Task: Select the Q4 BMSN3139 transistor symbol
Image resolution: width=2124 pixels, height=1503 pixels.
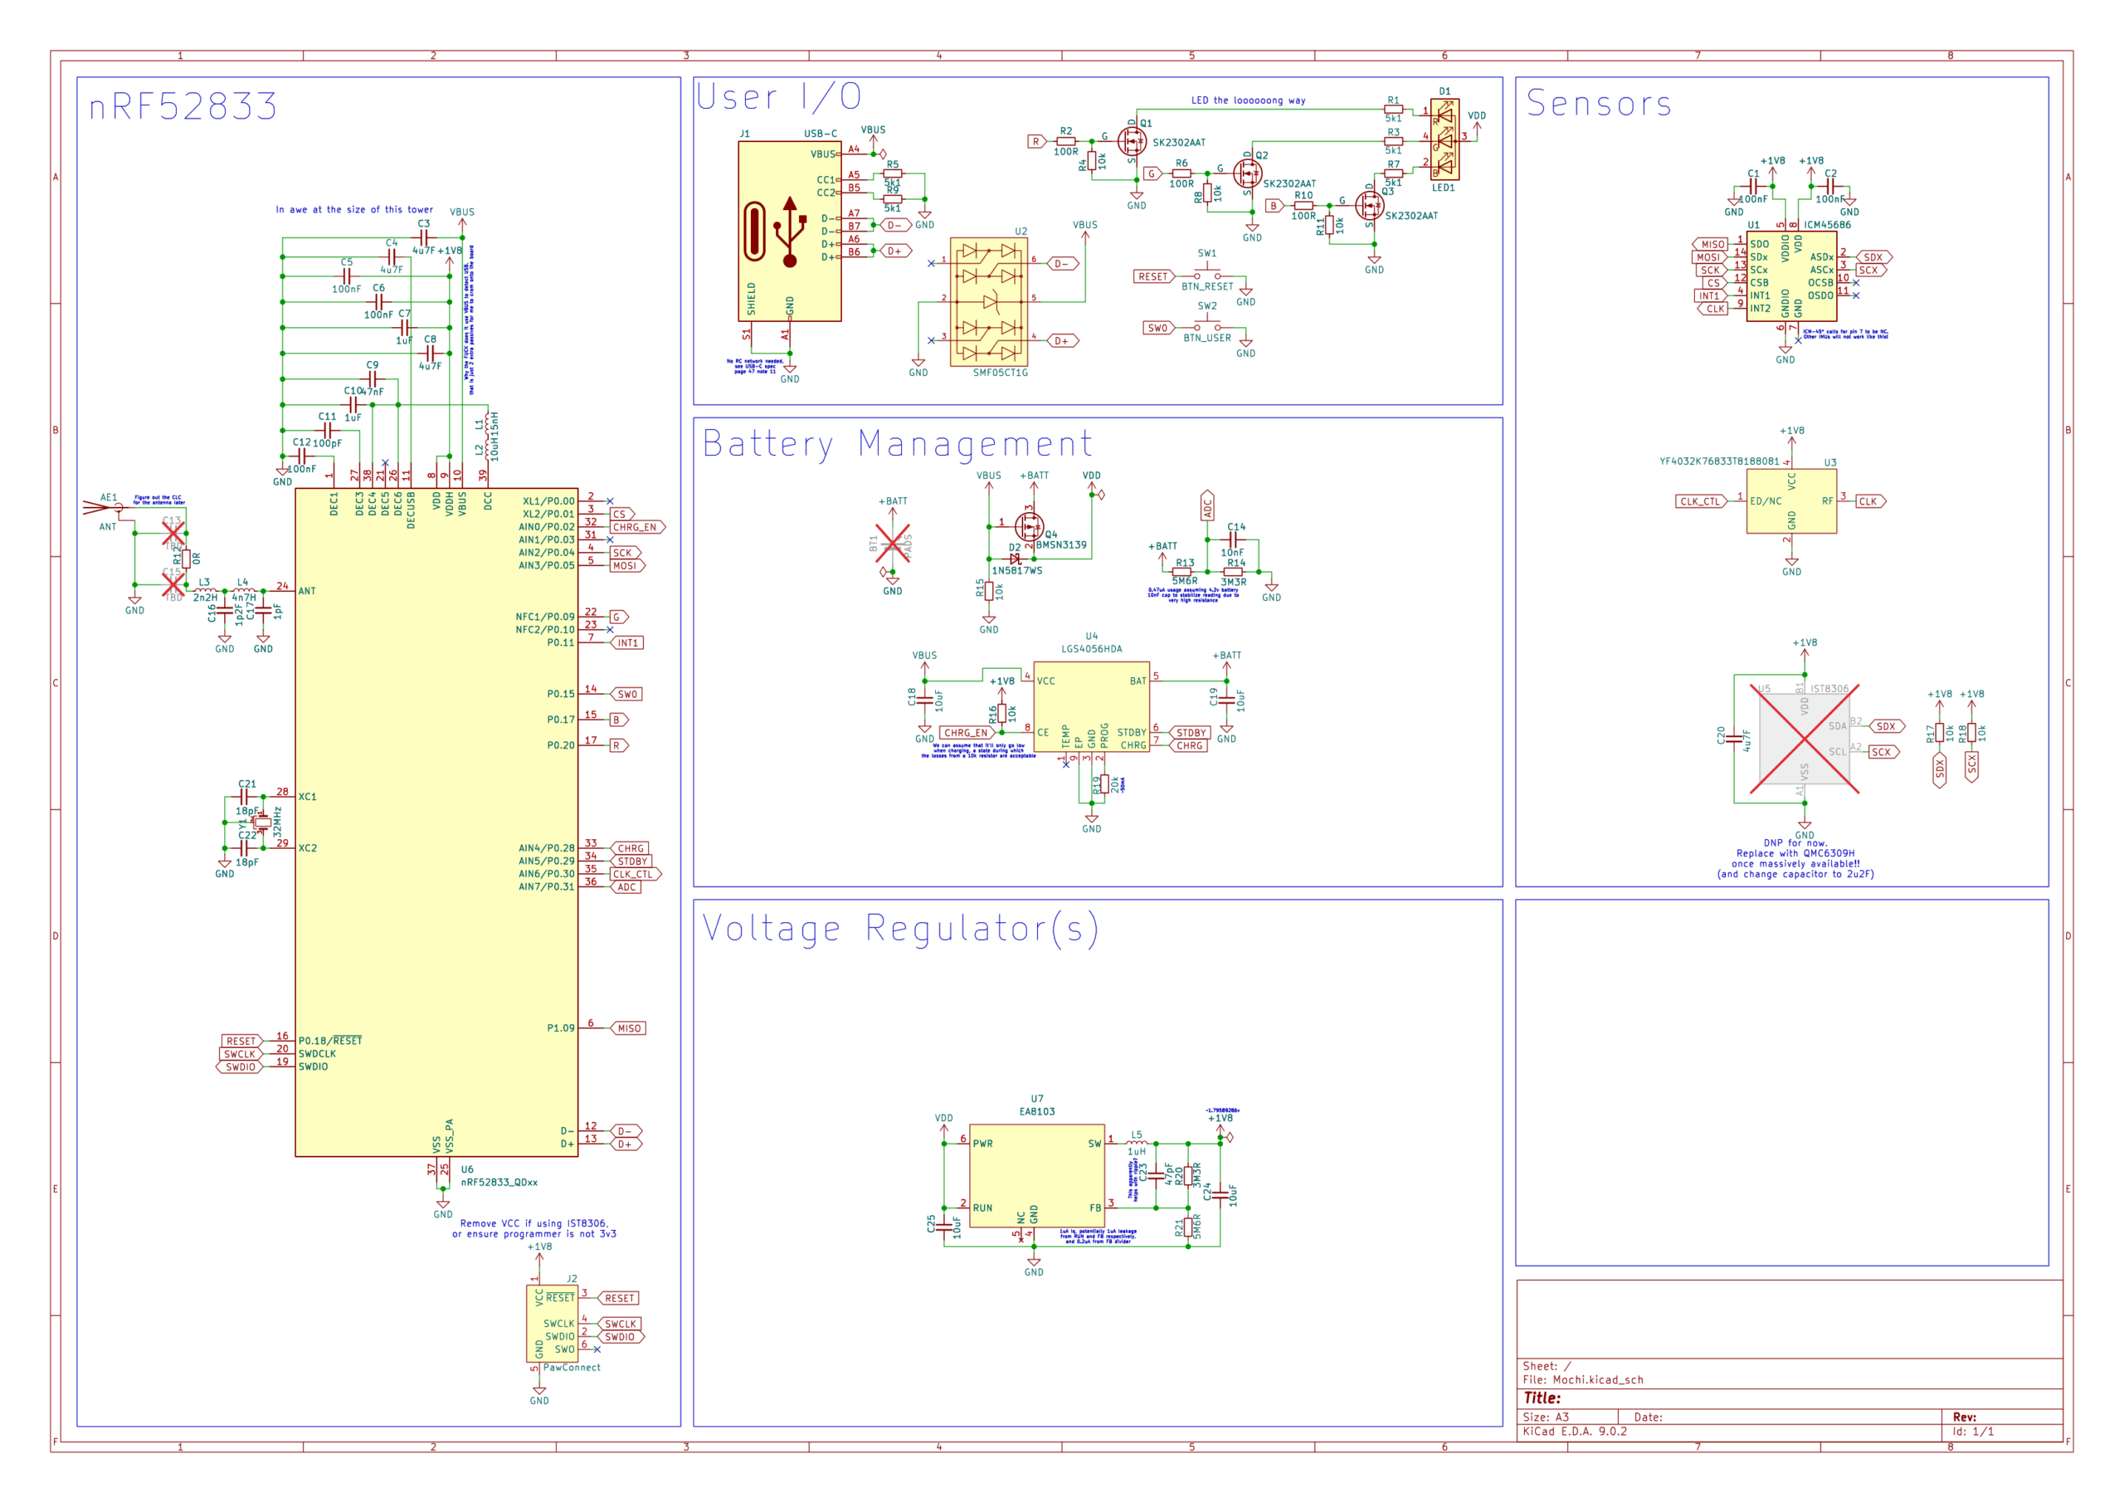Action: [x=1028, y=528]
